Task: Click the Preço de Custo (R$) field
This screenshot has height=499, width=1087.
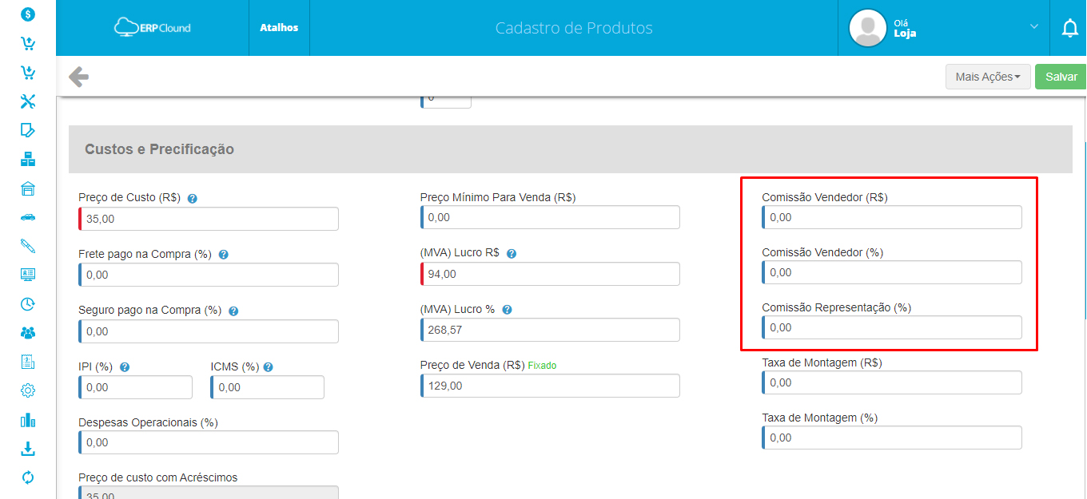Action: 209,219
